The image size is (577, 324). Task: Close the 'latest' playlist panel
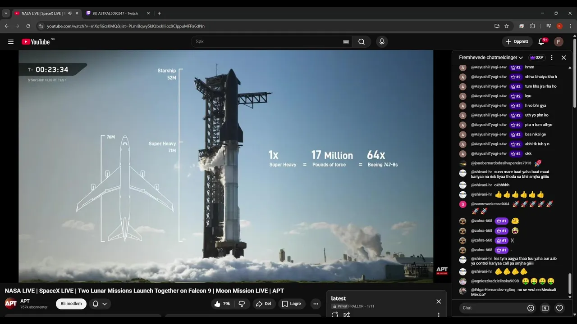point(439,301)
